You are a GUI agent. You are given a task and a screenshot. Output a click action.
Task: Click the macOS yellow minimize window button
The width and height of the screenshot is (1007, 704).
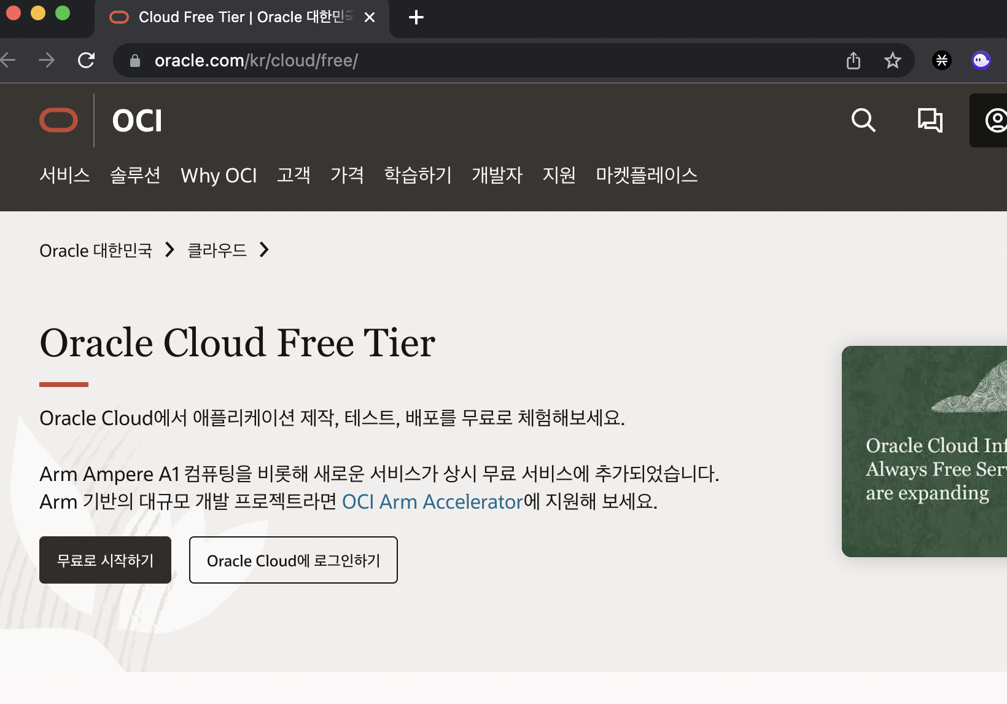38,13
